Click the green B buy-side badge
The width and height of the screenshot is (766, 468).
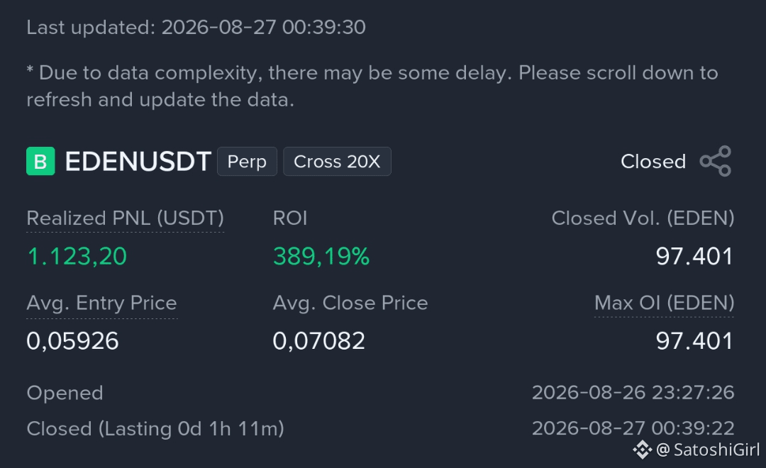pos(40,161)
